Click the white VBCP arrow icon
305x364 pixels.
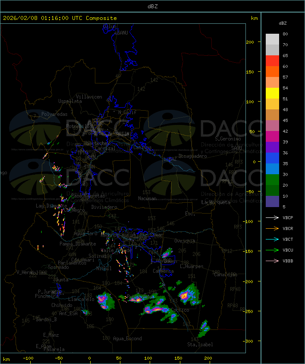(x=272, y=217)
